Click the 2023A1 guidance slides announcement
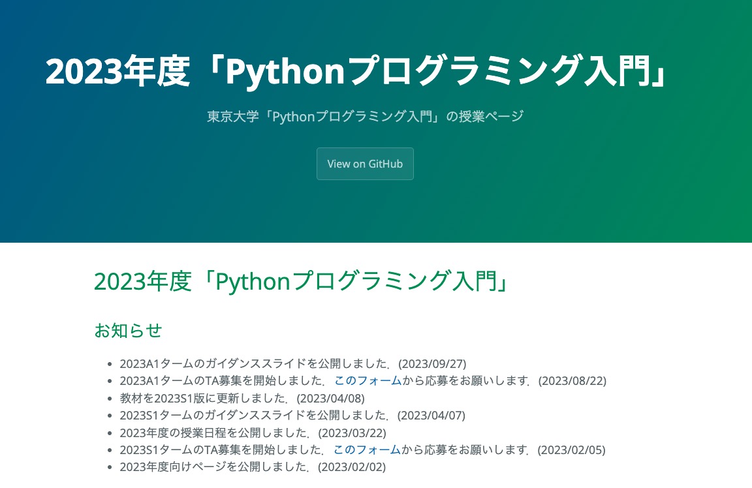The image size is (752, 488). pyautogui.click(x=261, y=363)
